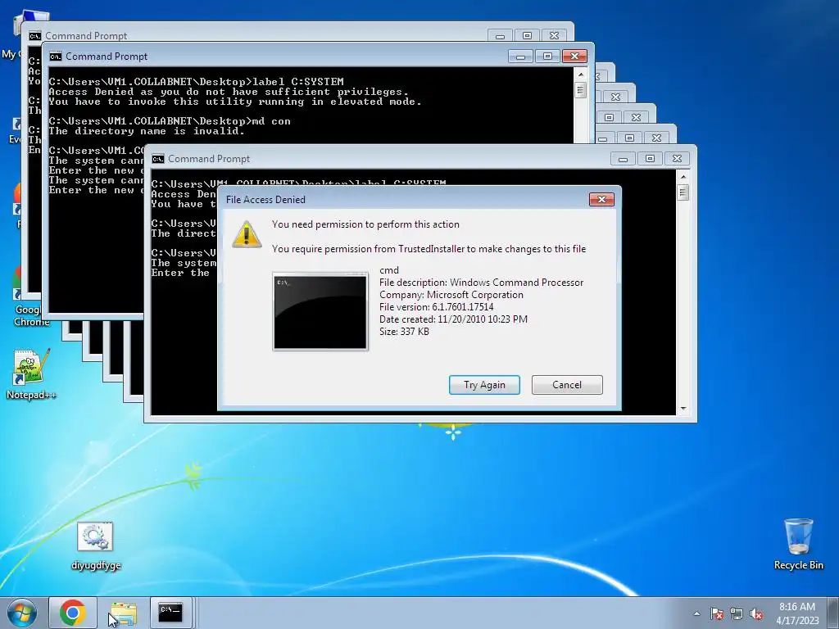Screen dimensions: 839x629
Task: Click scrollbar thumb in front Command Prompt
Action: [x=683, y=192]
